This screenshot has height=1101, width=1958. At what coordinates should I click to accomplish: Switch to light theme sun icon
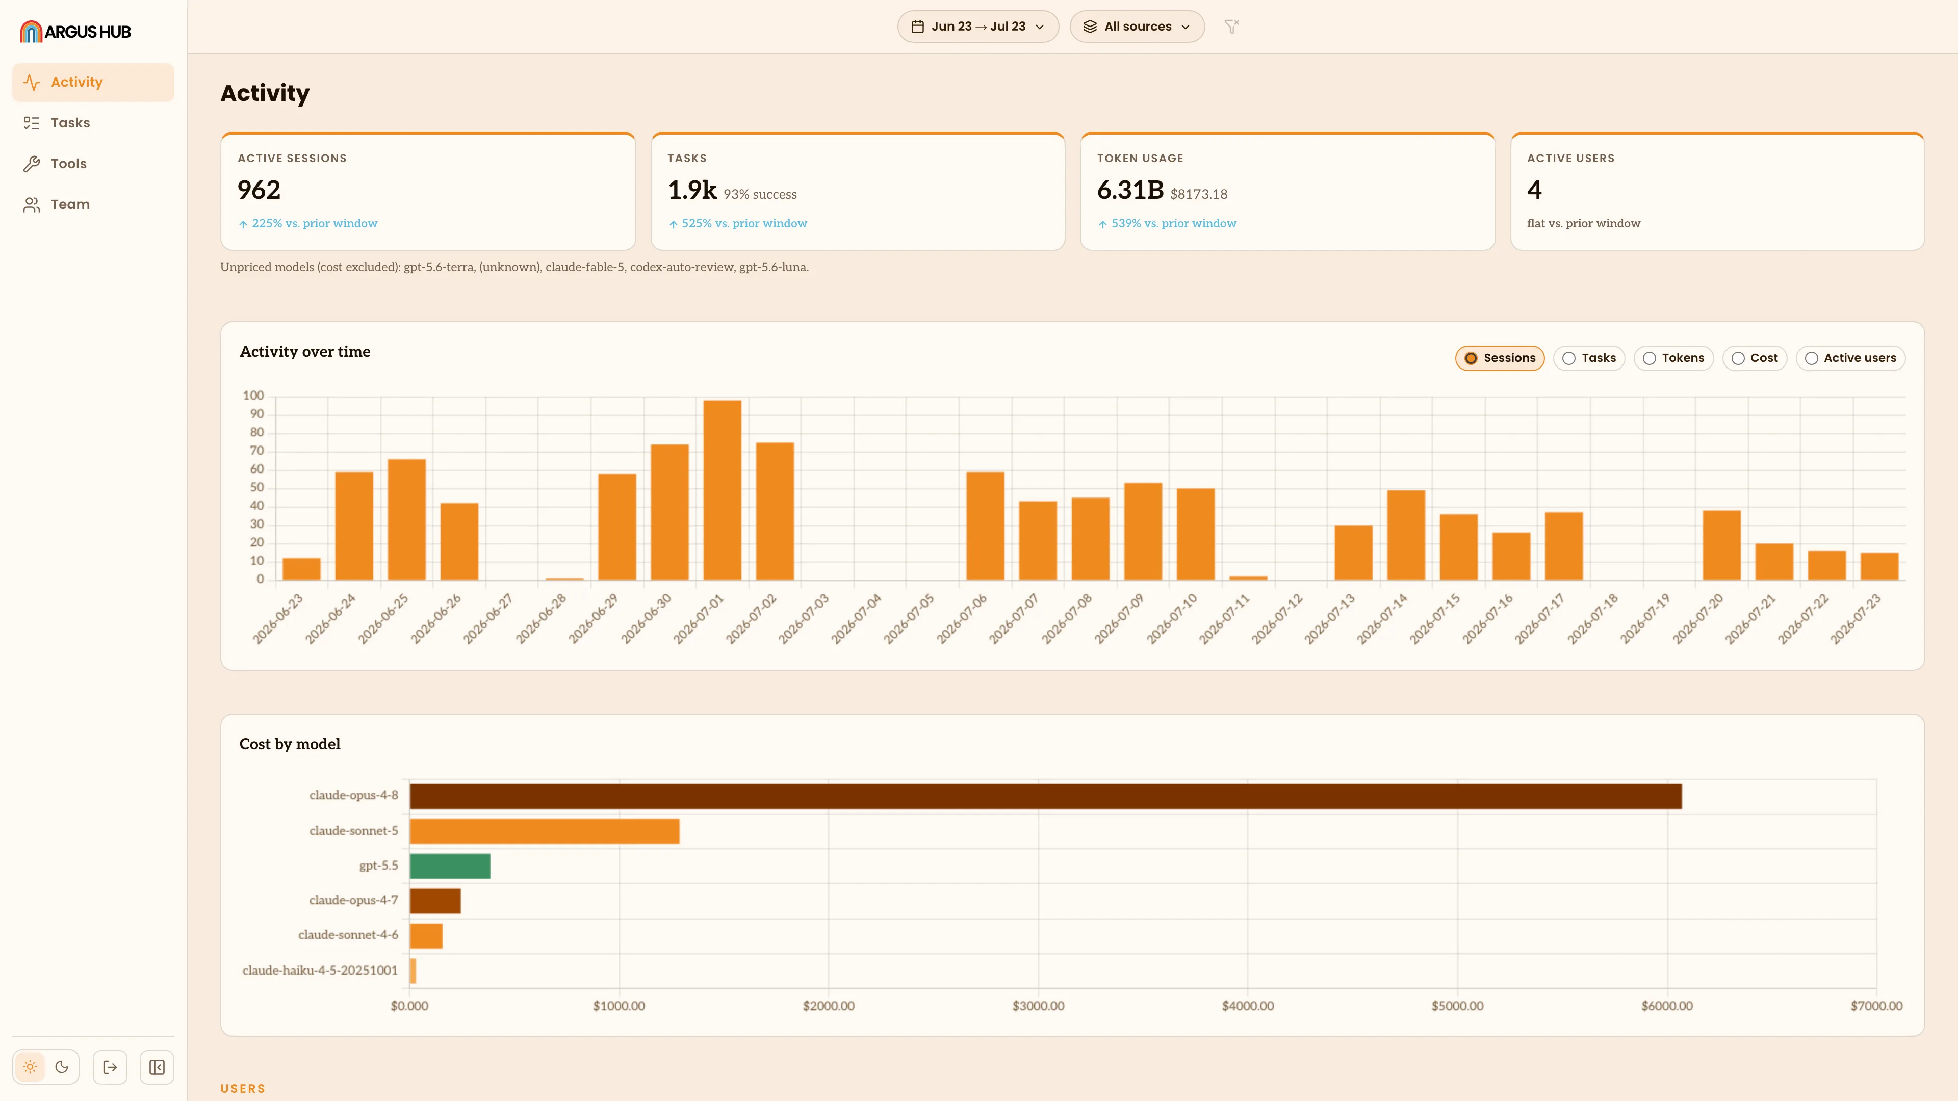31,1067
